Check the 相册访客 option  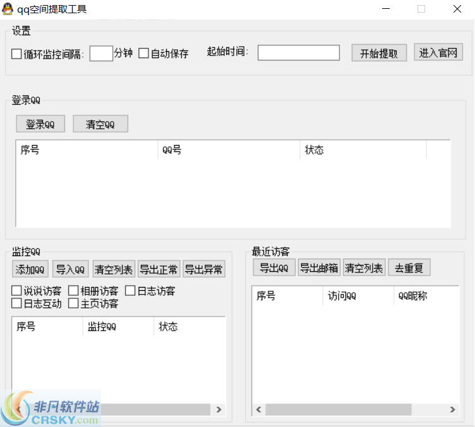[73, 291]
